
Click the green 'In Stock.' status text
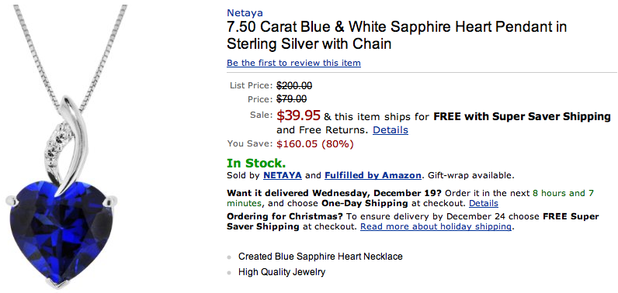(256, 163)
